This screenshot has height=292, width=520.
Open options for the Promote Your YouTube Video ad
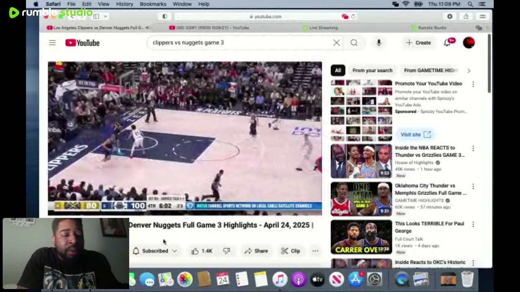click(473, 84)
